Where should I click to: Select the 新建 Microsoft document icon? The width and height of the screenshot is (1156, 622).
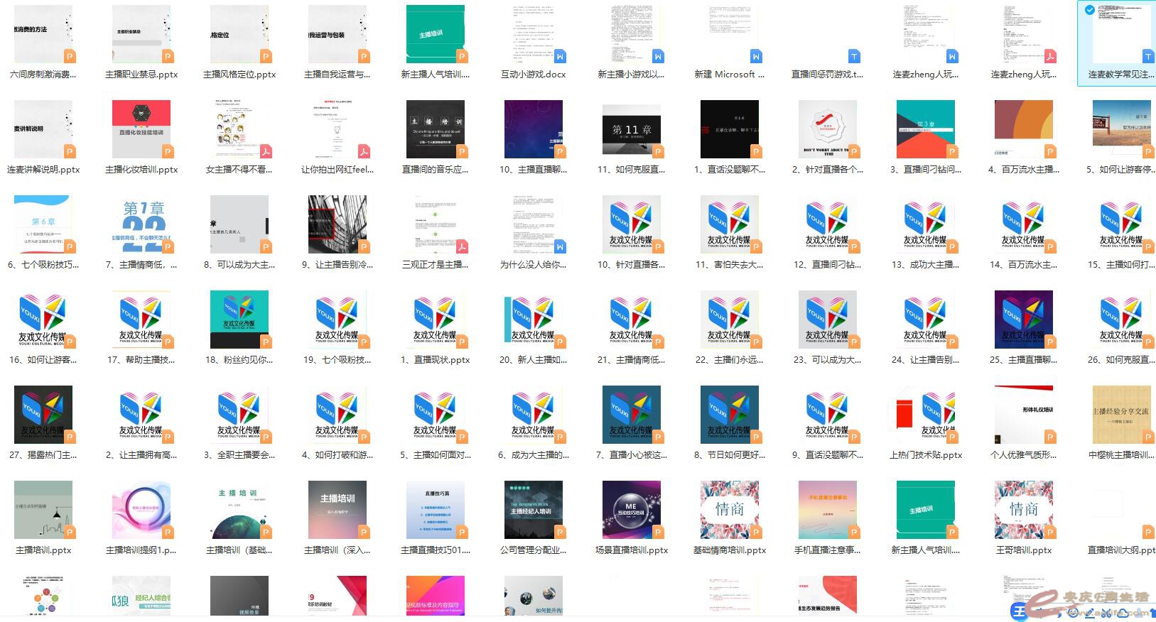pos(730,35)
